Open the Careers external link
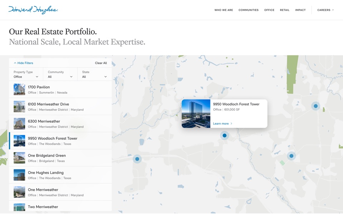Viewport: 343px width, 214px height. point(325,10)
